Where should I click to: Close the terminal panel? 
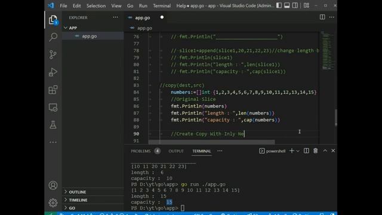coord(333,151)
